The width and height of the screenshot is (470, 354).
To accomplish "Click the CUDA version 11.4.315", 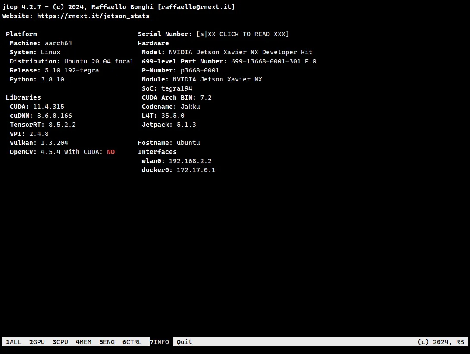I will pyautogui.click(x=49, y=107).
